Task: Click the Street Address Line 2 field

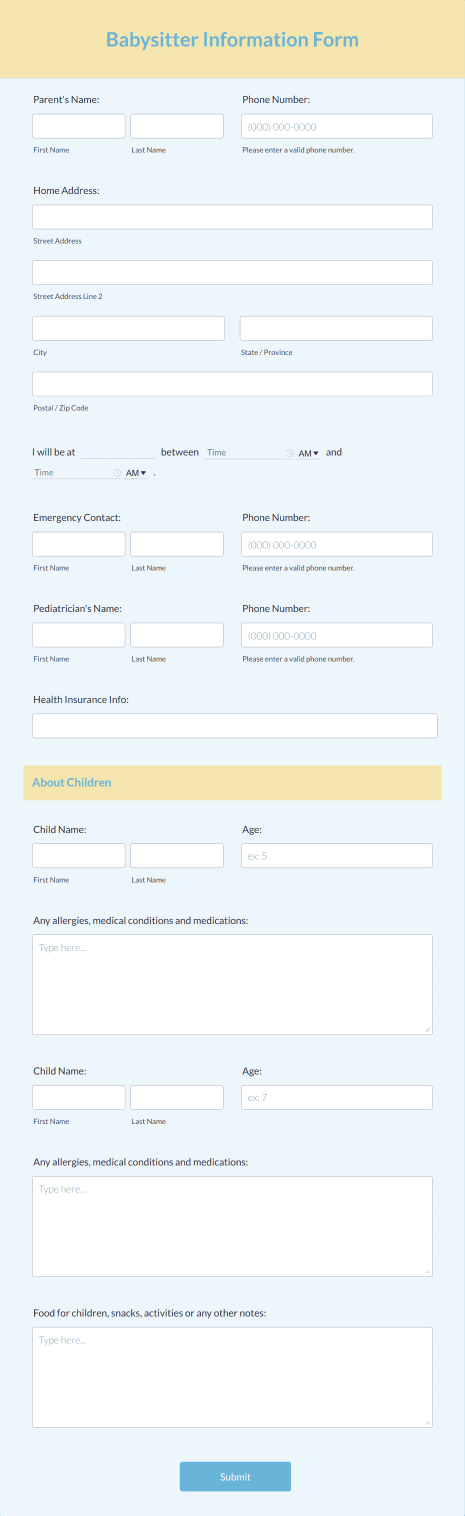Action: (x=232, y=272)
